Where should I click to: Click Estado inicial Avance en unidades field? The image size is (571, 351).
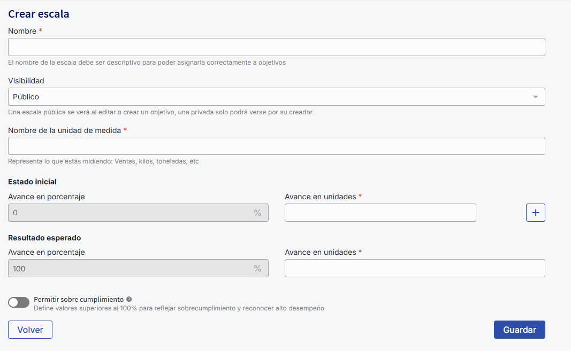click(x=380, y=213)
